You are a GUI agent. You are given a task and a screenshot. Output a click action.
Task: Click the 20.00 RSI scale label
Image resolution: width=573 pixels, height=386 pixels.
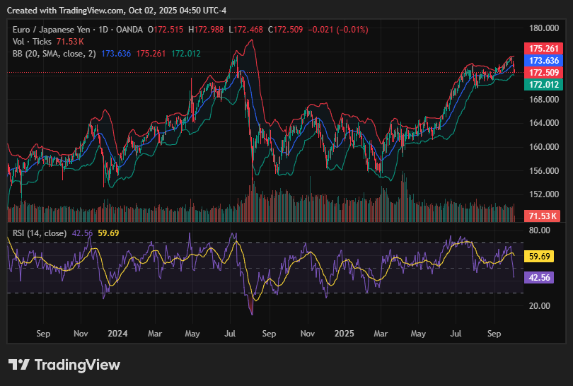point(540,305)
